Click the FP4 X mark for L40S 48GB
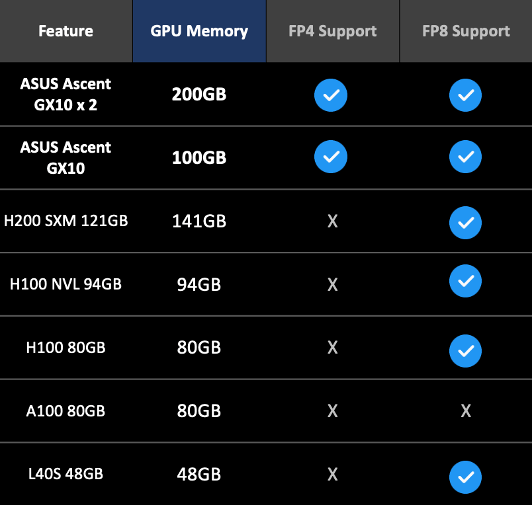The height and width of the screenshot is (505, 532). 333,475
